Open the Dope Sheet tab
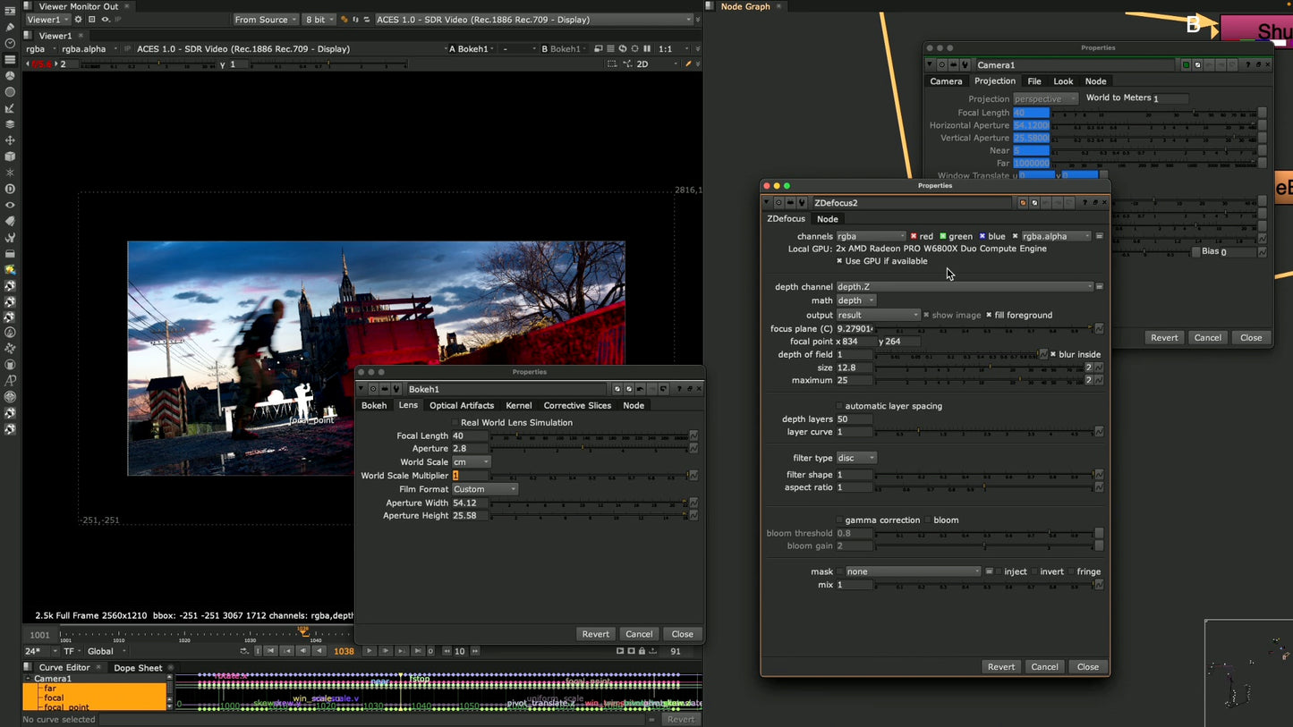 (138, 667)
